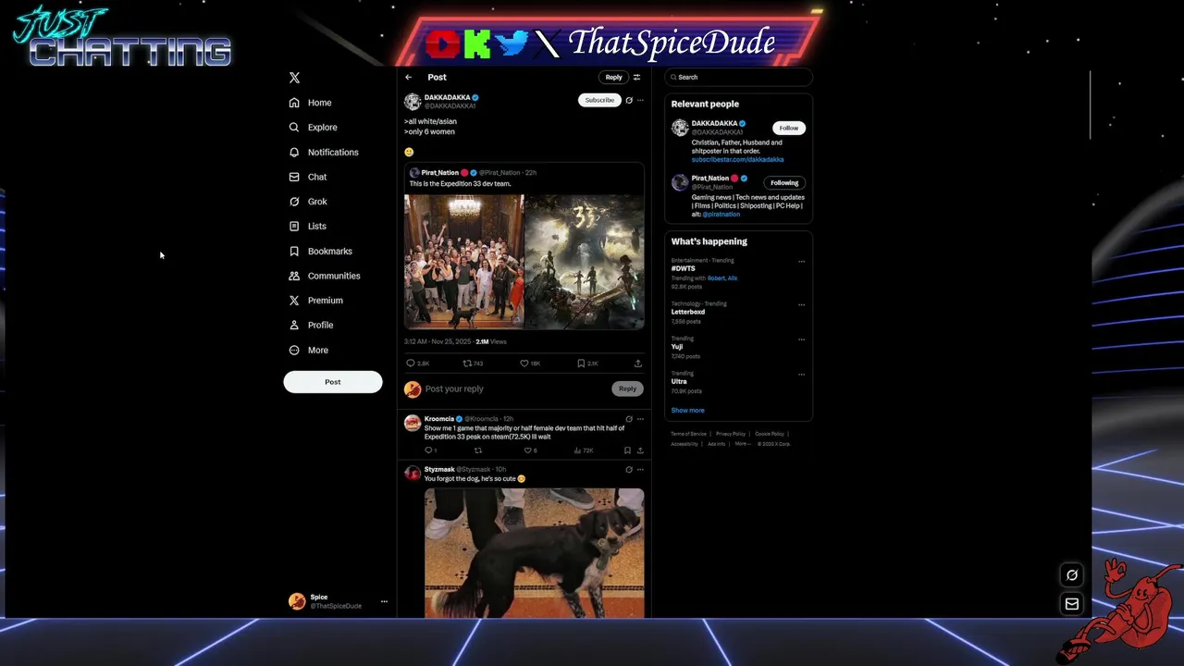Click Grok icon next to Subscribe

[x=629, y=100]
